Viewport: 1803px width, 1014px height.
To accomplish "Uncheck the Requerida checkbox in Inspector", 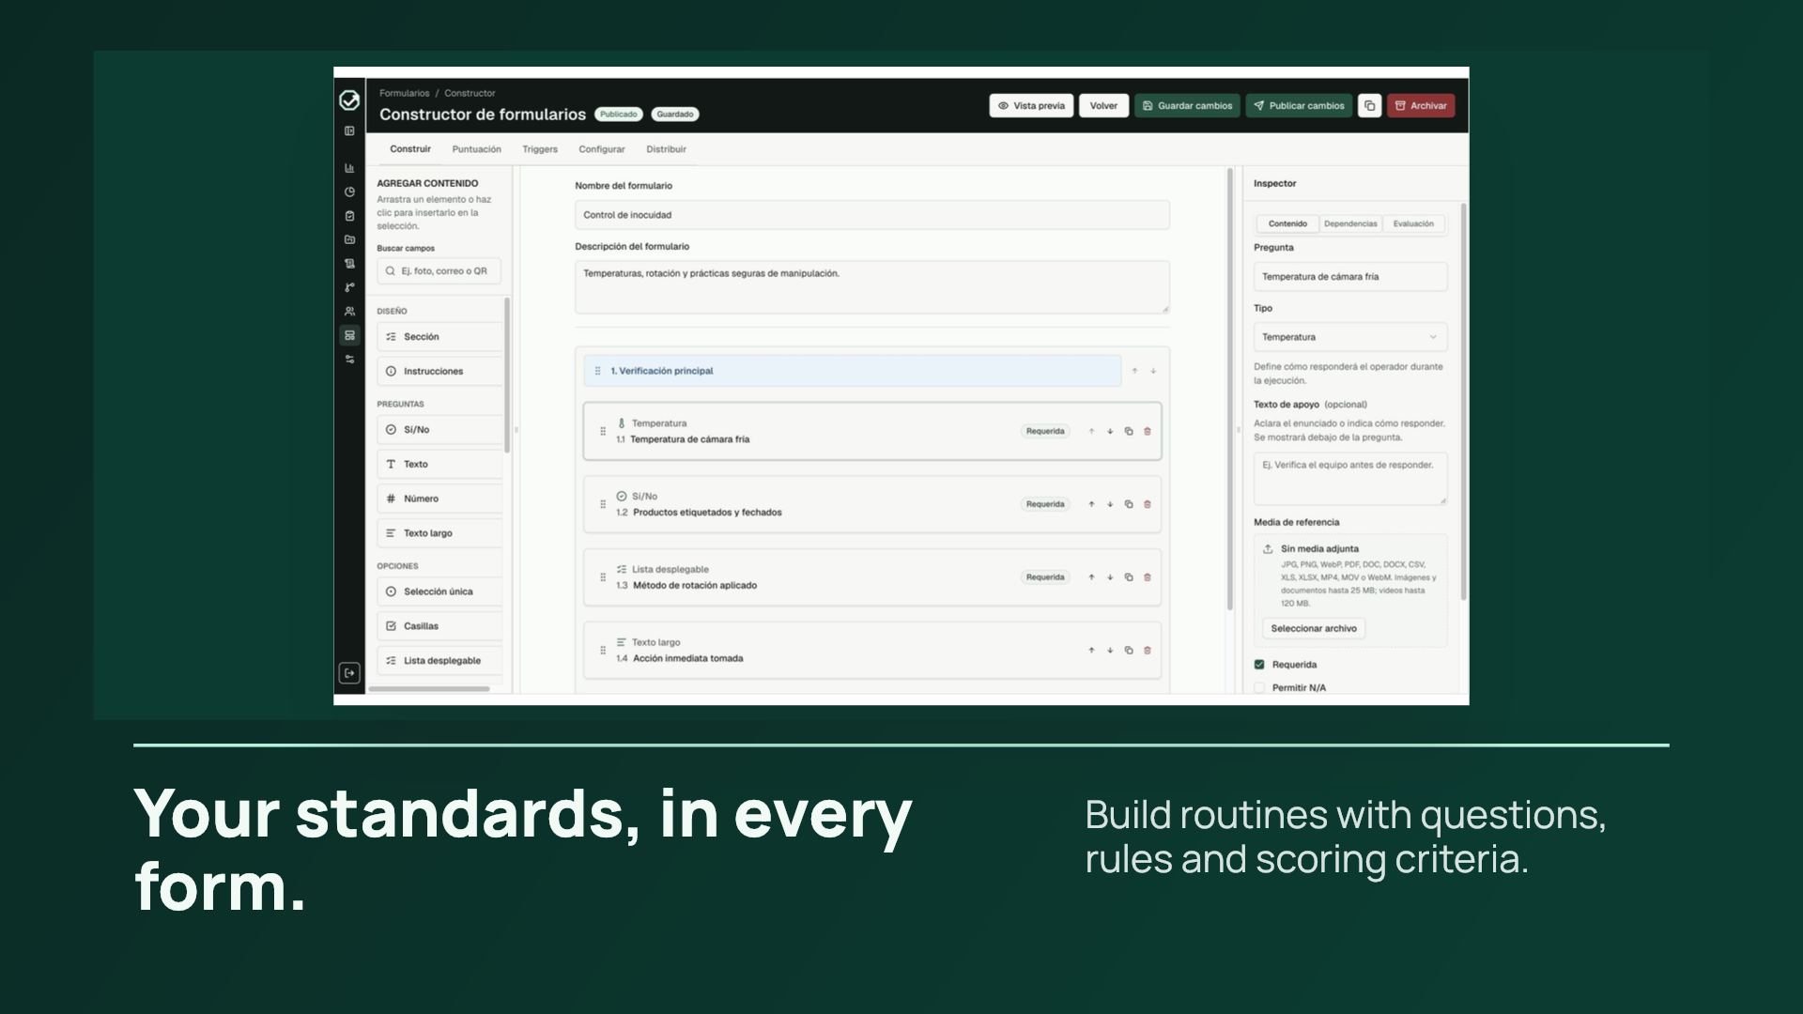I will [1259, 665].
